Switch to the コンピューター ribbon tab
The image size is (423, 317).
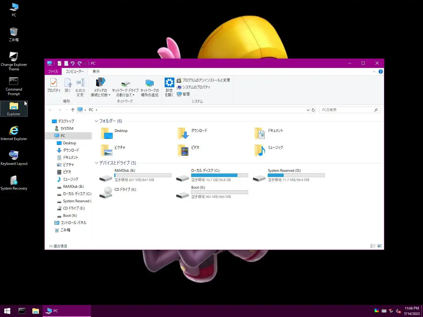pyautogui.click(x=75, y=72)
